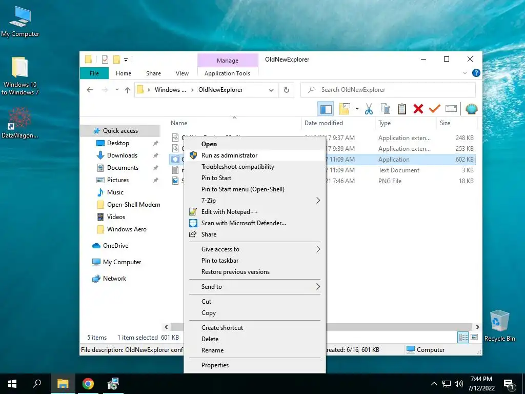This screenshot has width=525, height=394.
Task: Click the Properties checkmark in quick access toolbar
Action: tap(105, 60)
